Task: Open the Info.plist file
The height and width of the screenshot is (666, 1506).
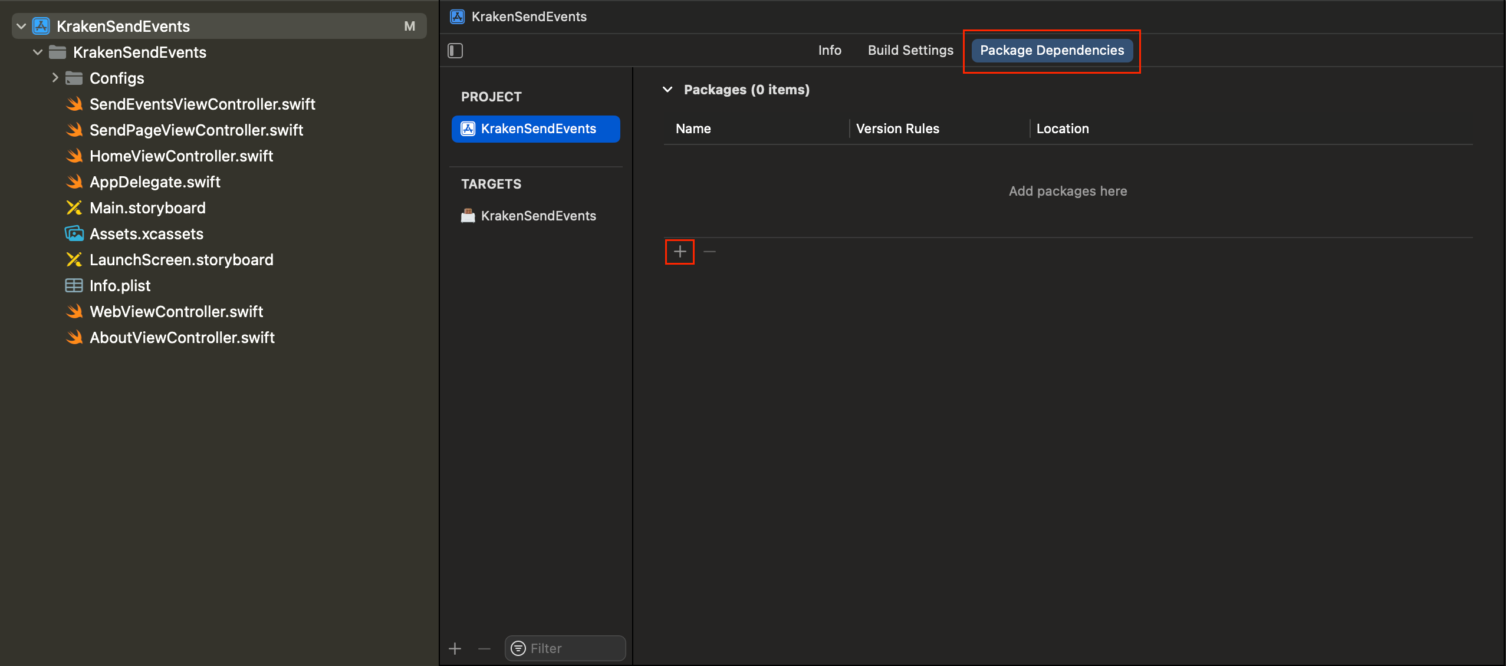Action: 120,286
